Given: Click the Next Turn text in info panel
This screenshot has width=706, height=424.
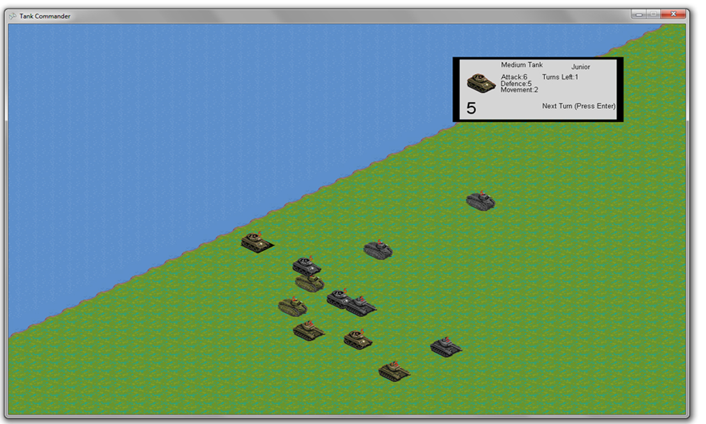Looking at the screenshot, I should click(x=578, y=106).
